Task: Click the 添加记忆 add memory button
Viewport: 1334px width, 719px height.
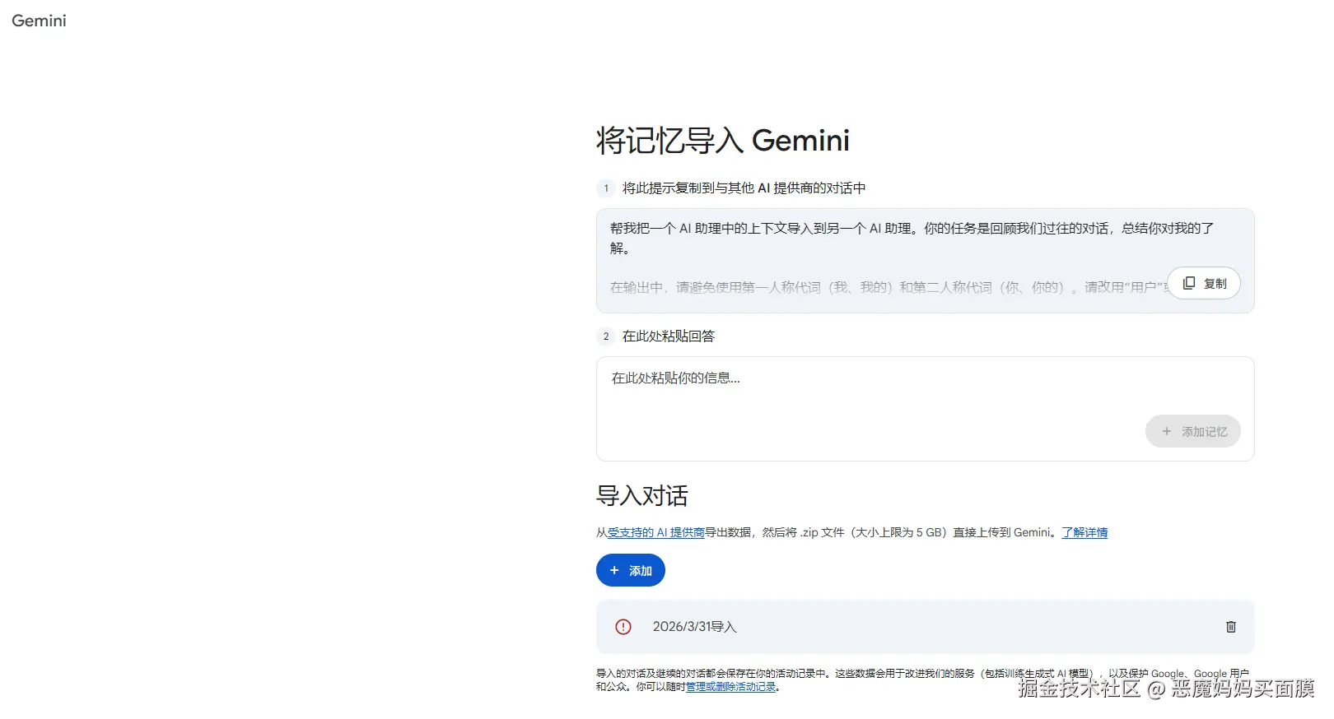Action: [1193, 431]
